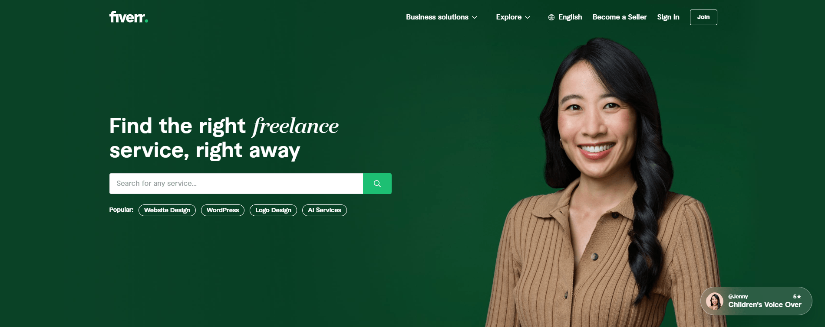
Task: Open the Business solutions menu
Action: coord(442,17)
